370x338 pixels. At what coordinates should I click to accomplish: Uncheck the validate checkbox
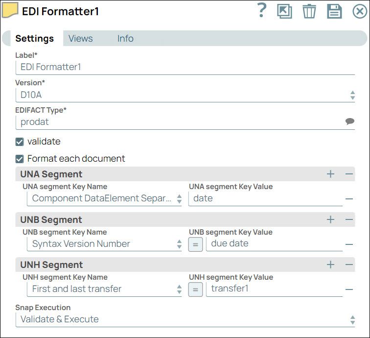coord(20,142)
